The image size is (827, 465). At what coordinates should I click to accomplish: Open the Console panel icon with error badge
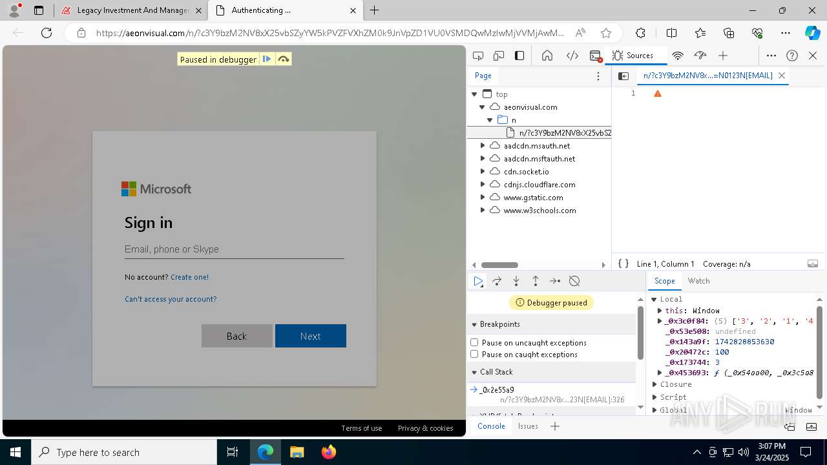596,56
